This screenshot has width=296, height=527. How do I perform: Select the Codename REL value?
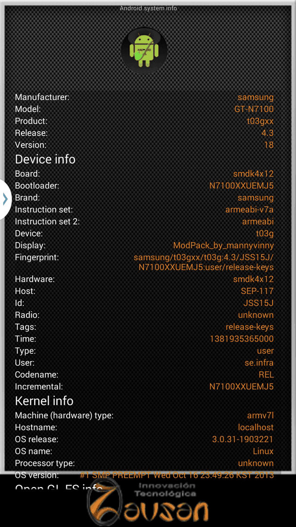[266, 374]
